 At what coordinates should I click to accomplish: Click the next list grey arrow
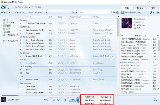(x=158, y=35)
